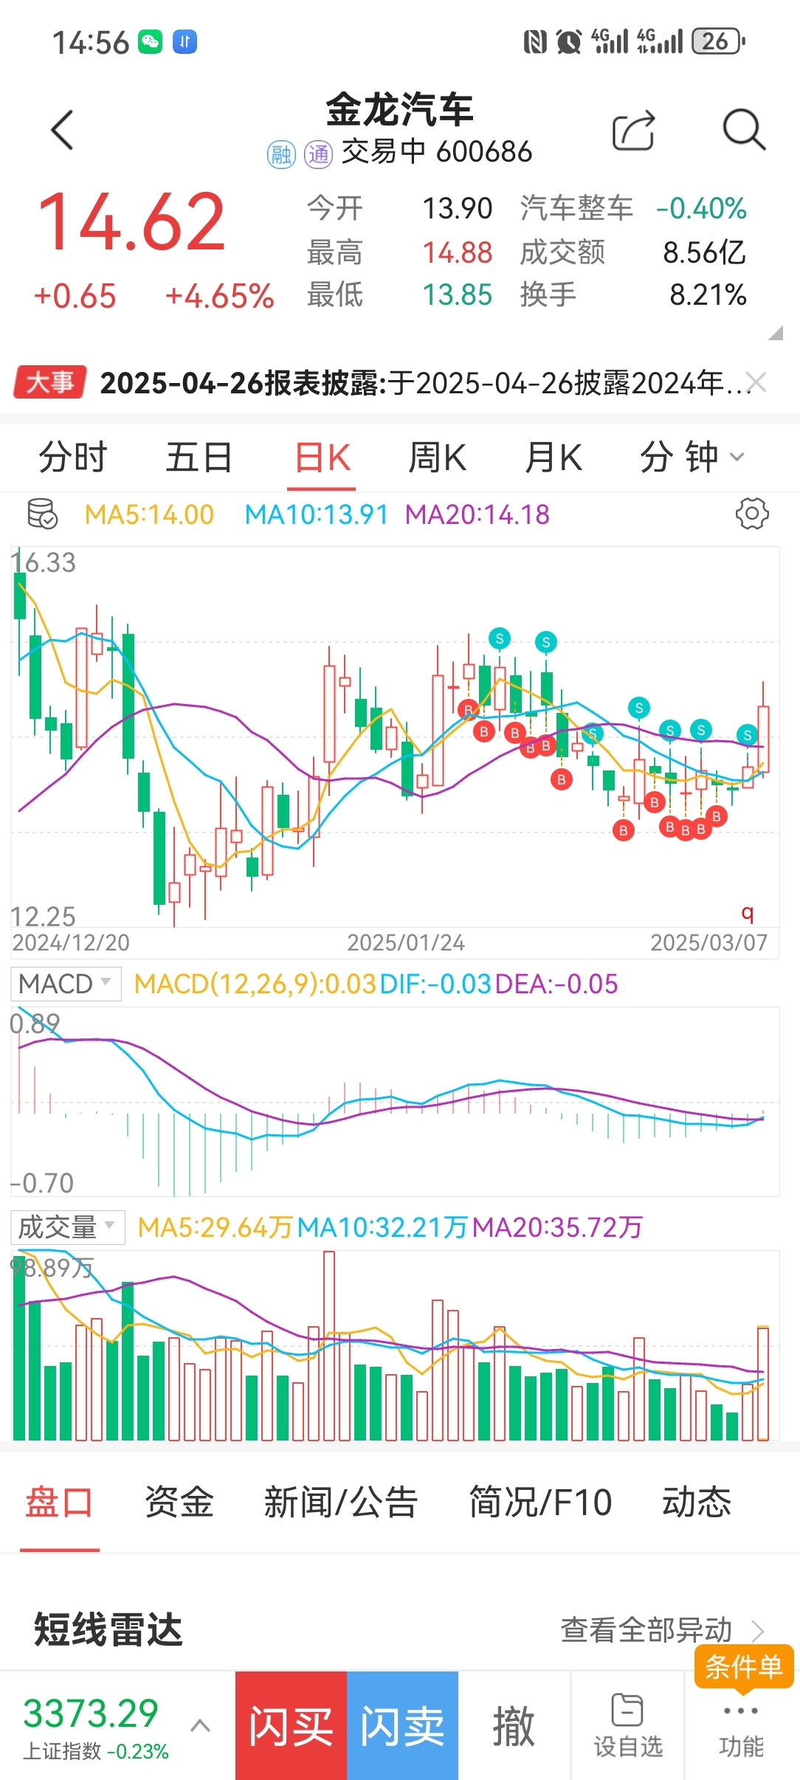
Task: Open the share icon
Action: click(x=634, y=131)
